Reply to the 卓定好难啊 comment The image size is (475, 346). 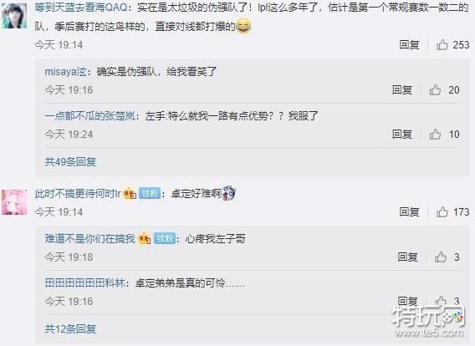[x=409, y=212]
